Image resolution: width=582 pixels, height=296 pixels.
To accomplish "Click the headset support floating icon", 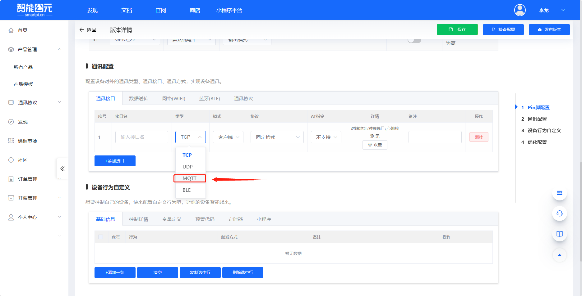I will [x=559, y=213].
